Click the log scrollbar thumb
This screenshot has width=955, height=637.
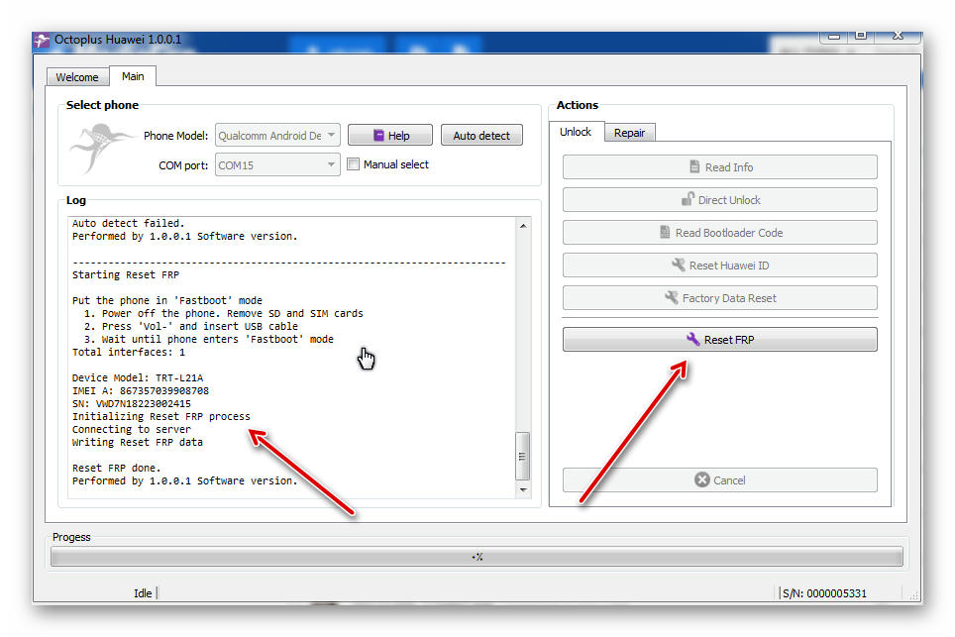(x=522, y=456)
